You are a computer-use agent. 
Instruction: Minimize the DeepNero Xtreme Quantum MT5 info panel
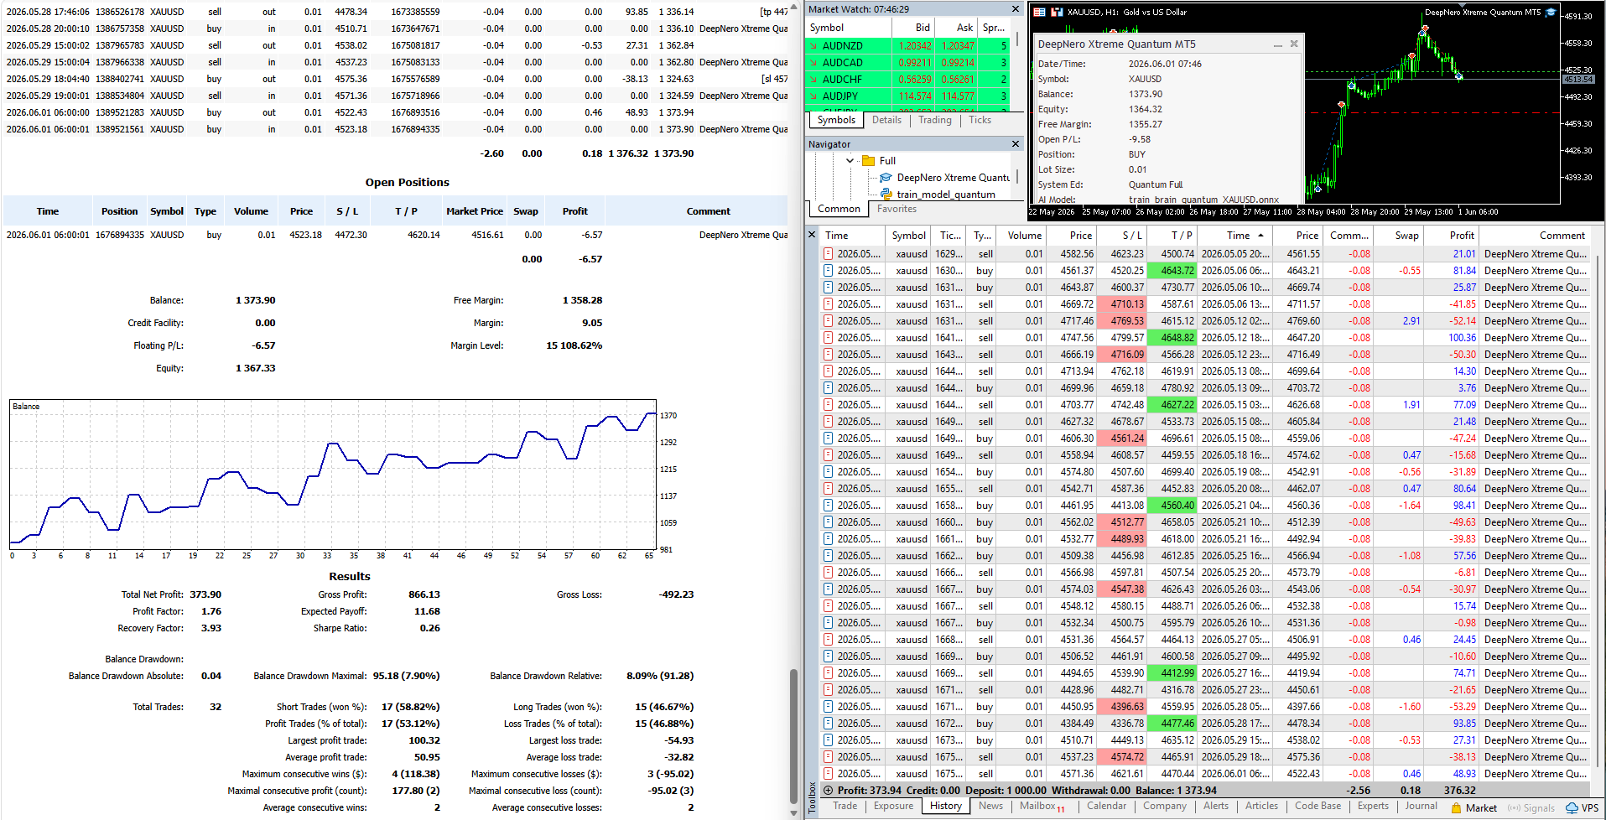(x=1278, y=44)
